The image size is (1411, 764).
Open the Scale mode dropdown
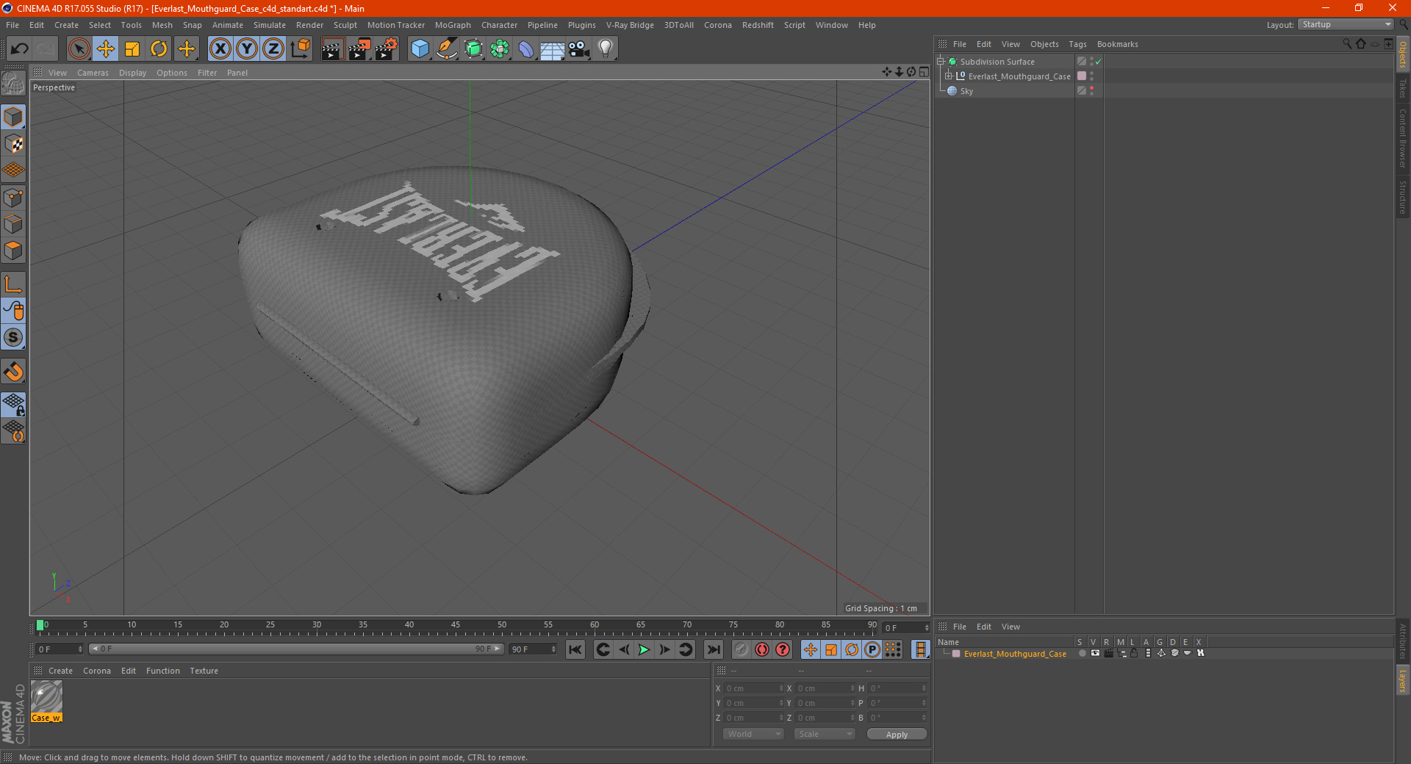(x=825, y=735)
